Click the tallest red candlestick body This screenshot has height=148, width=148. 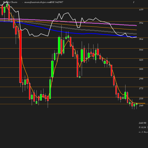[x=20, y=56]
